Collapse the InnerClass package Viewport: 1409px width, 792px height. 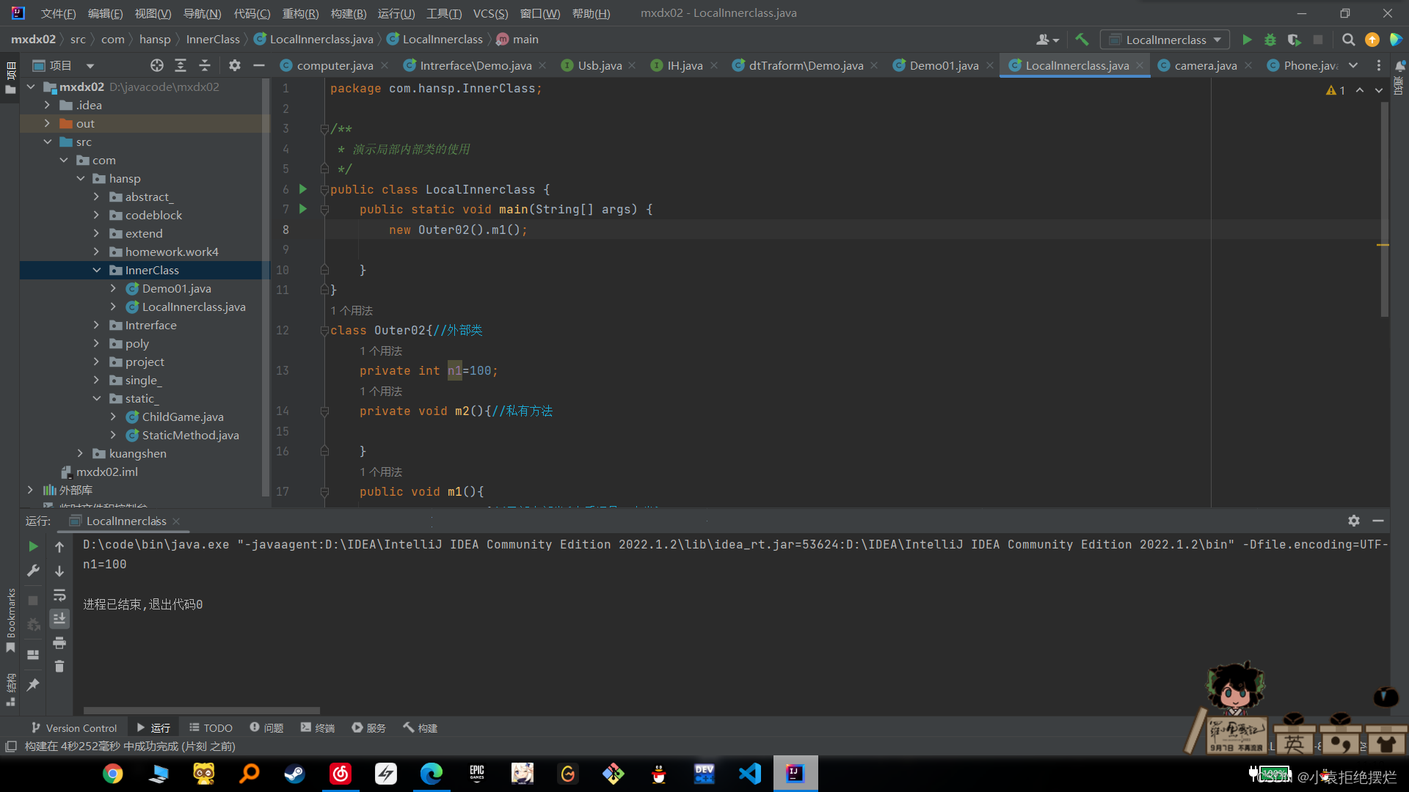pyautogui.click(x=96, y=270)
